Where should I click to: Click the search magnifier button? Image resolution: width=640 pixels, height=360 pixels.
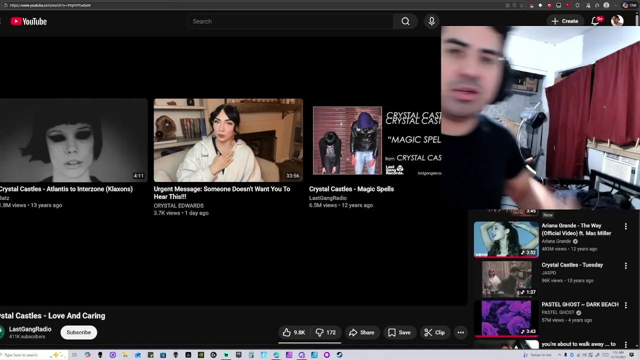tap(405, 21)
